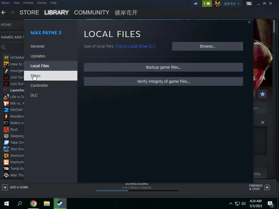Select Controller in properties sidebar
This screenshot has width=279, height=209.
50,85
